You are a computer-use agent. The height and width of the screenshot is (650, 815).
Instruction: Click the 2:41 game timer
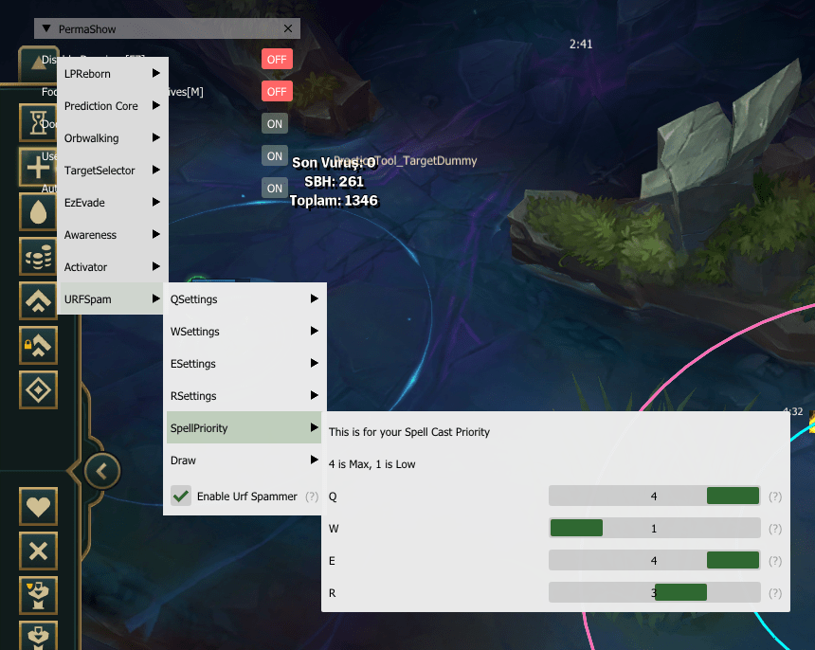coord(581,45)
